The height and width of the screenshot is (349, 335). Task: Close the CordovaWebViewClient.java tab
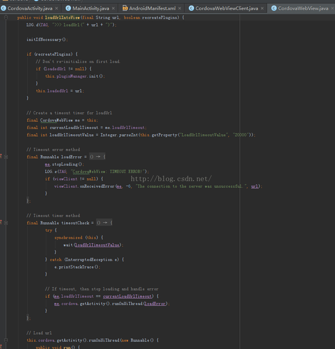pos(262,8)
